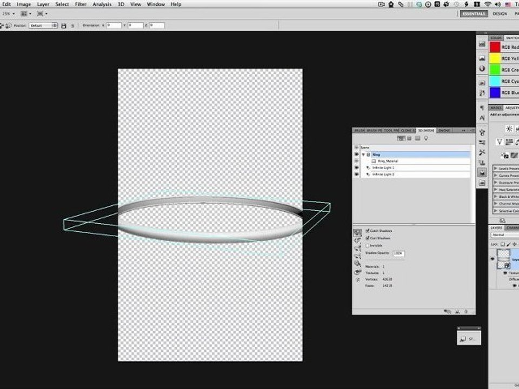Select the 3D mesh rotate tool in 3D panel
Viewport: 519px width, 389px height.
(357, 233)
